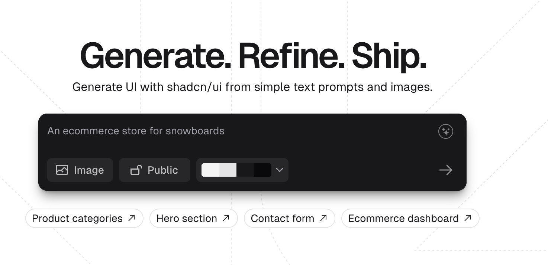Click the arrow icon beside Hero section
The height and width of the screenshot is (265, 548).
click(x=226, y=218)
